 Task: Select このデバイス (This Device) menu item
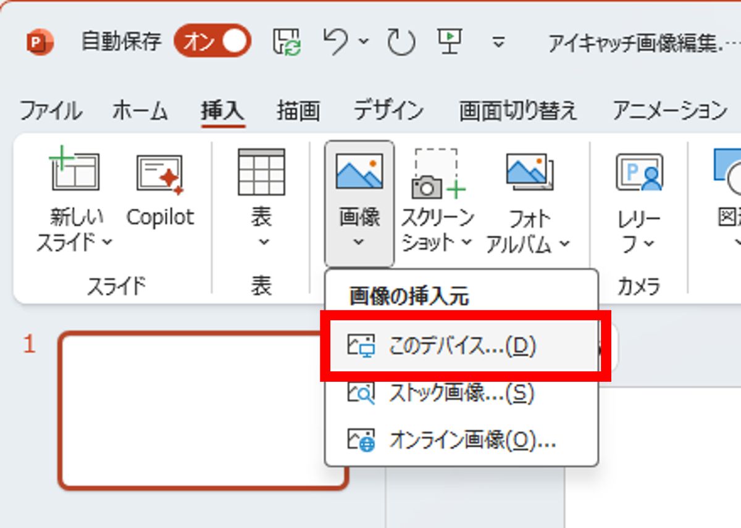tap(462, 347)
